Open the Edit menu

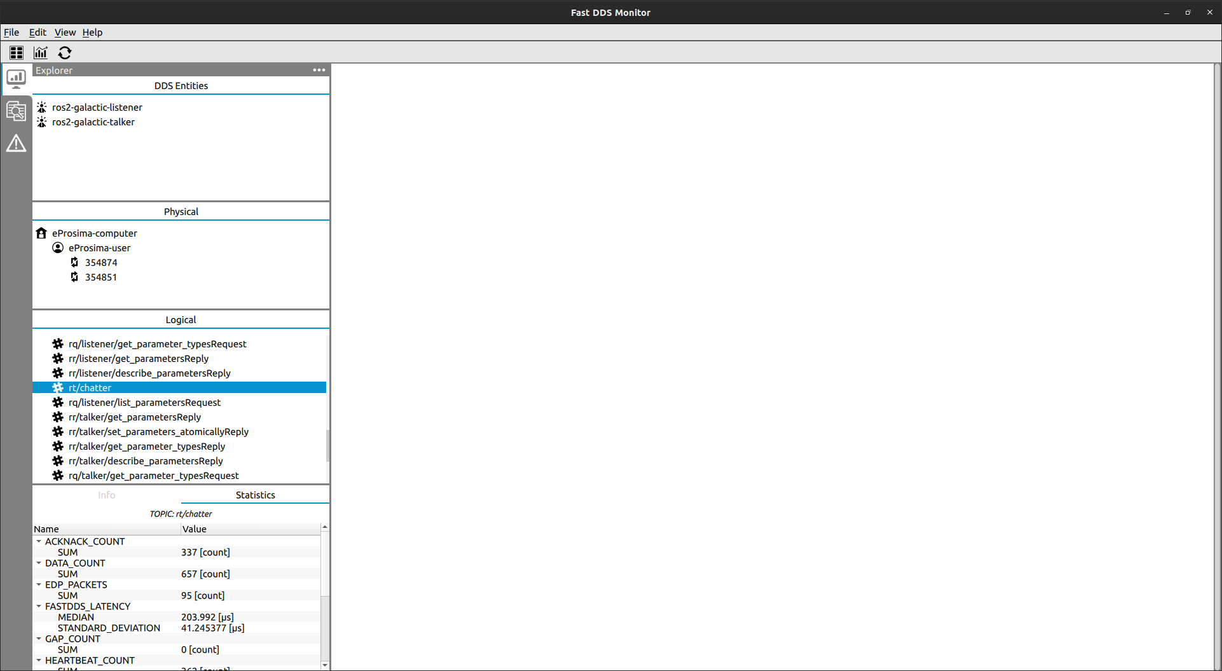(x=38, y=32)
